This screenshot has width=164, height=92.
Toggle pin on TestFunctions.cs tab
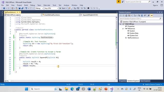click(x=17, y=12)
